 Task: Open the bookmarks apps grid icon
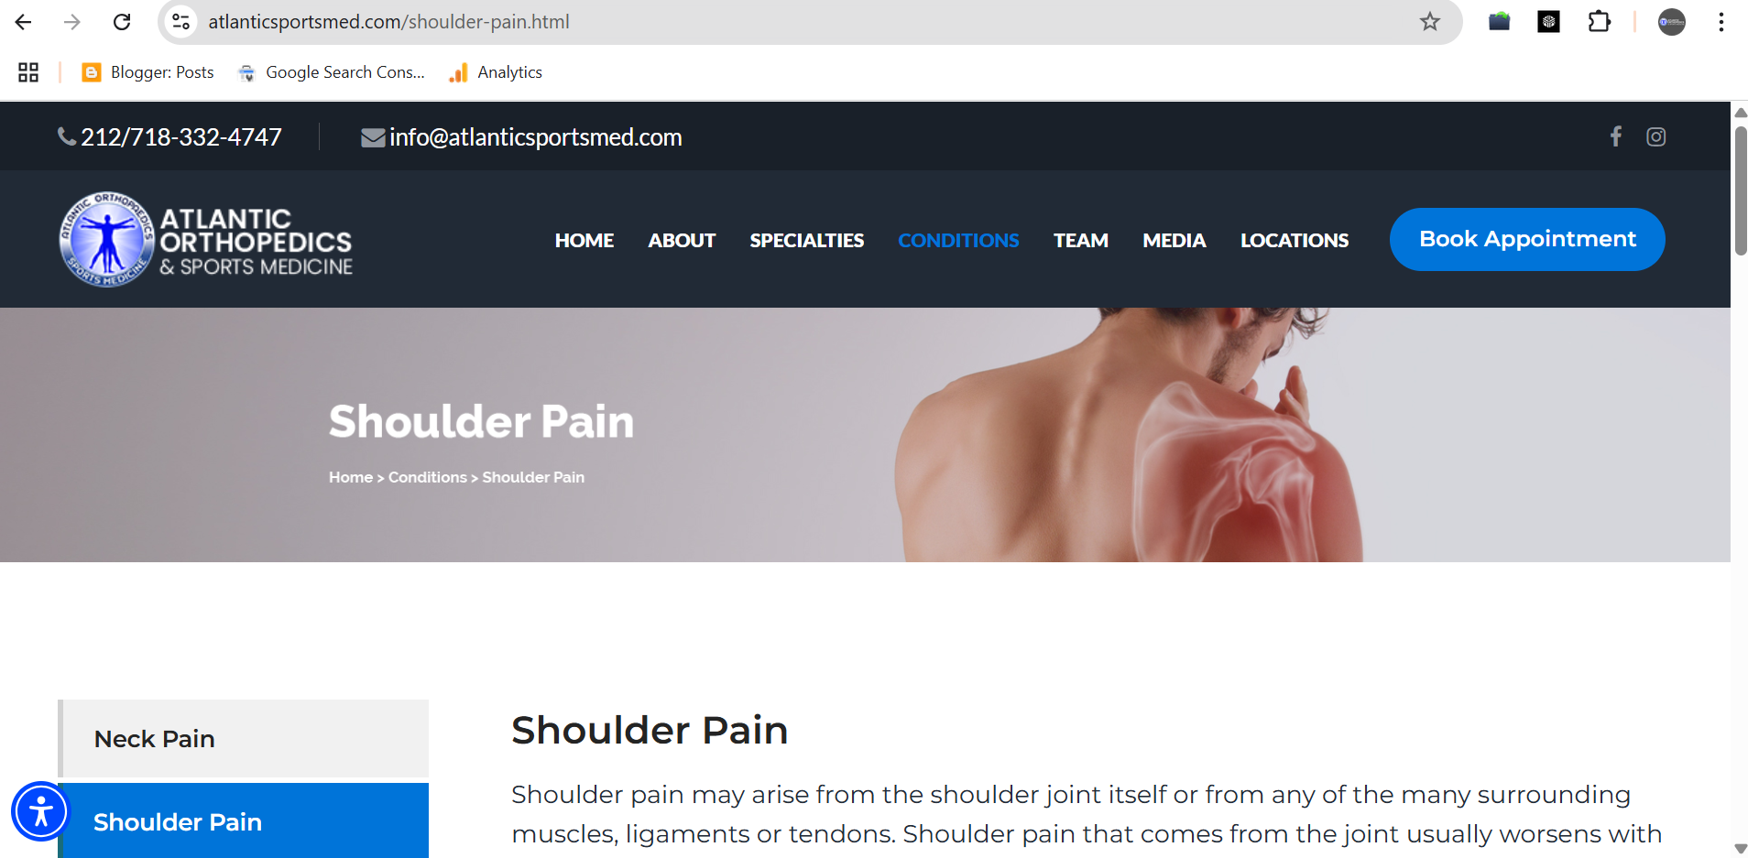point(28,72)
